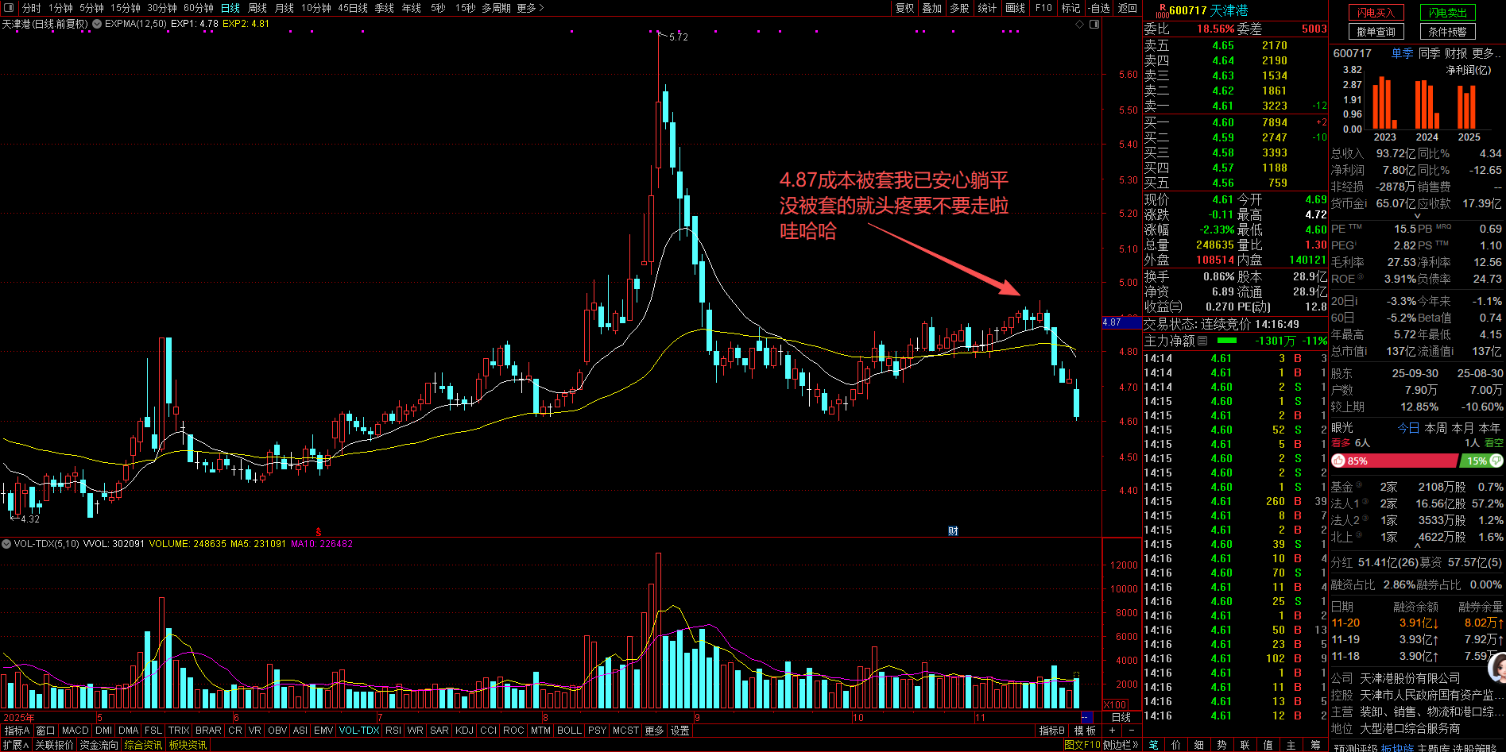Switch to MACD indicator
The height and width of the screenshot is (752, 1506).
[x=75, y=731]
